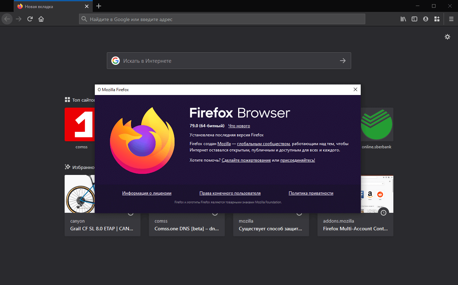458x285 pixels.
Task: Navigate to the home page
Action: 41,19
